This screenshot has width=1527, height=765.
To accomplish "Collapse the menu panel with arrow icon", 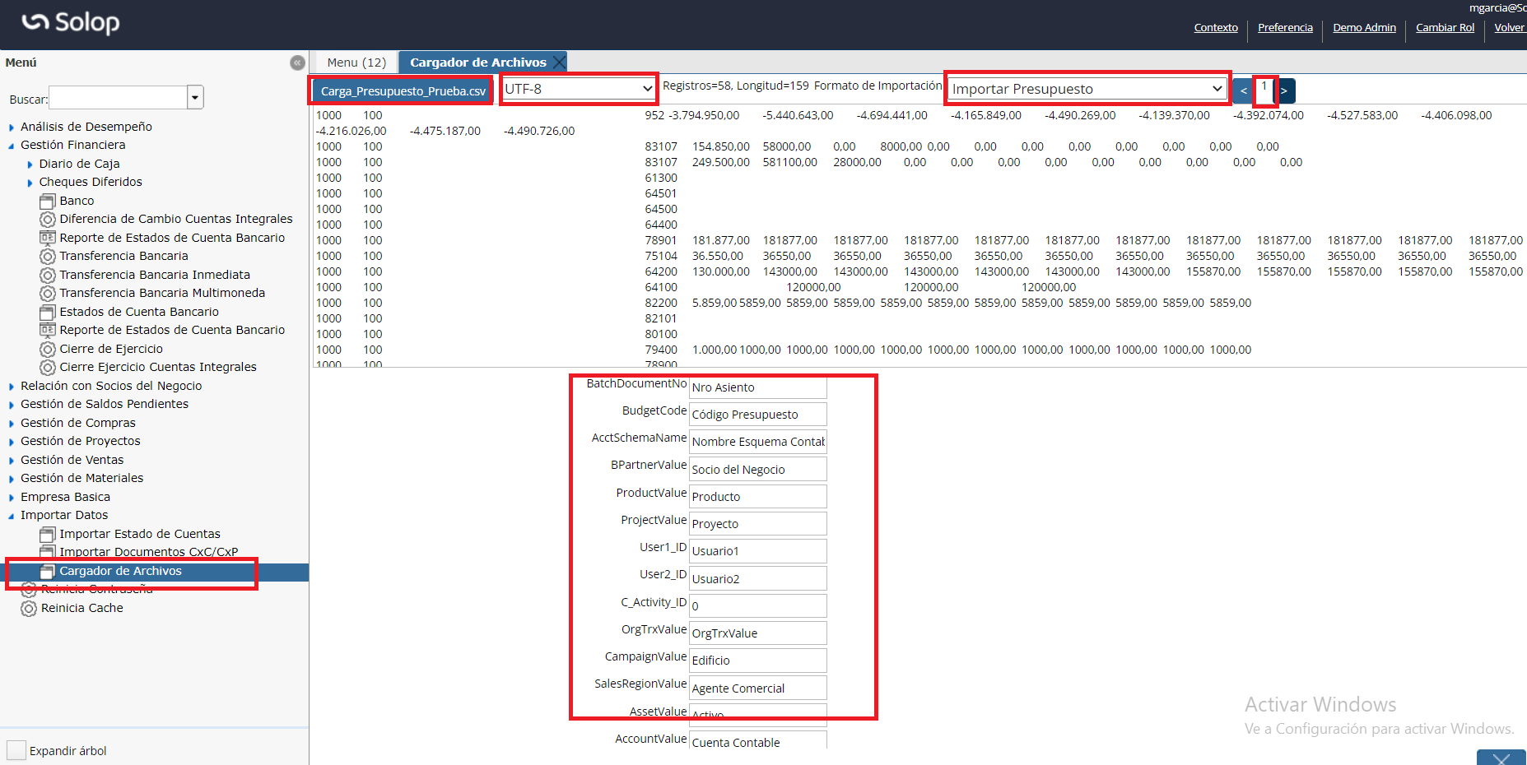I will point(297,63).
